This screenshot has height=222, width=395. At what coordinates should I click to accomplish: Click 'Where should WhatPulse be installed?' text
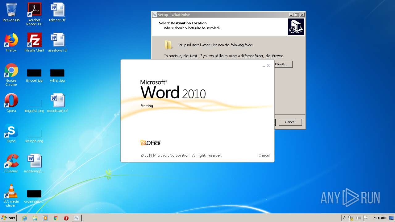192,28
